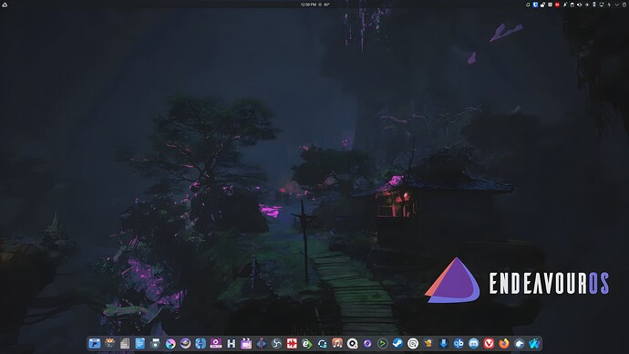This screenshot has height=354, width=629.
Task: Expand hidden tray icons with chevron arrow
Action: 617,5
